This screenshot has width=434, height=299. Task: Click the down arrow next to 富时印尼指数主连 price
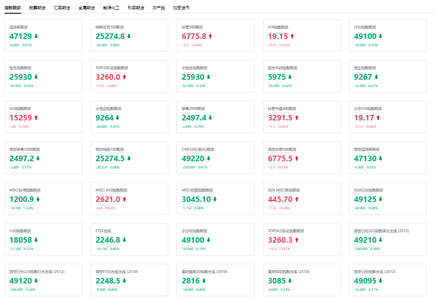pos(290,281)
